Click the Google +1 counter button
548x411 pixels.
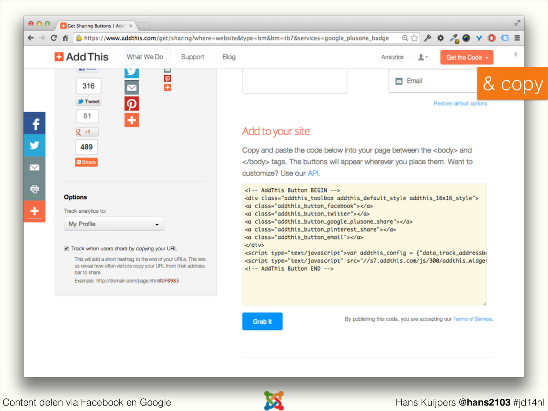[x=87, y=132]
